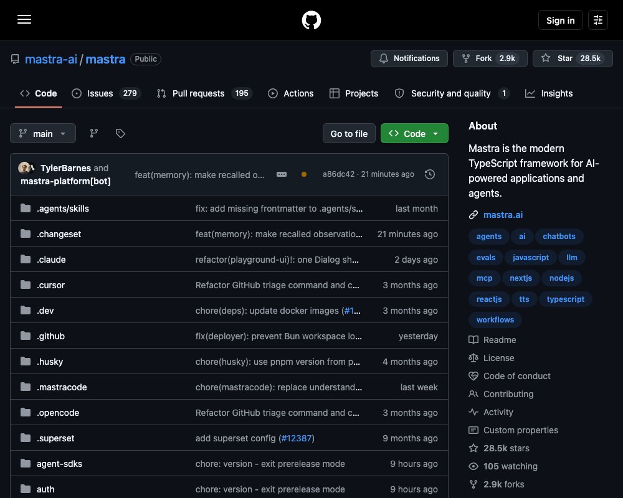The image size is (623, 498).
Task: Open the agent-sdks folder
Action: click(x=59, y=464)
